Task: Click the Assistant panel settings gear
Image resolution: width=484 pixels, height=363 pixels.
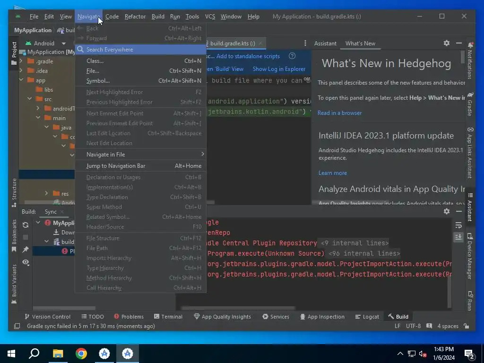Action: coord(446,43)
